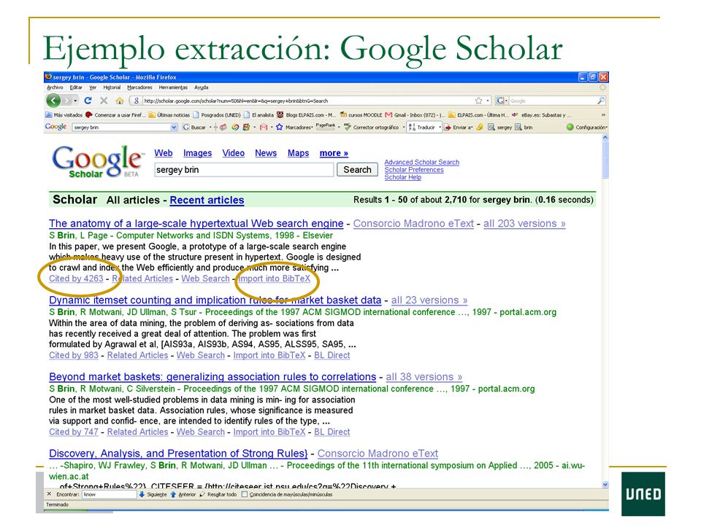Reload the page with the refresh icon
The image size is (701, 525).
click(88, 101)
